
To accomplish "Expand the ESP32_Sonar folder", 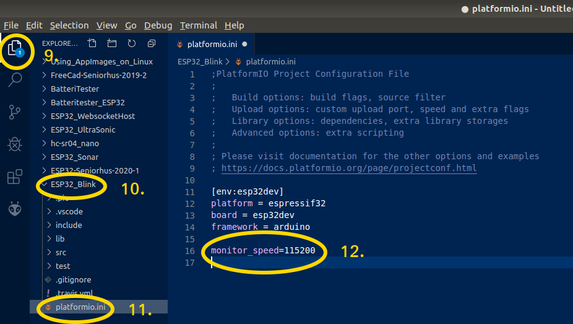I will [x=98, y=157].
